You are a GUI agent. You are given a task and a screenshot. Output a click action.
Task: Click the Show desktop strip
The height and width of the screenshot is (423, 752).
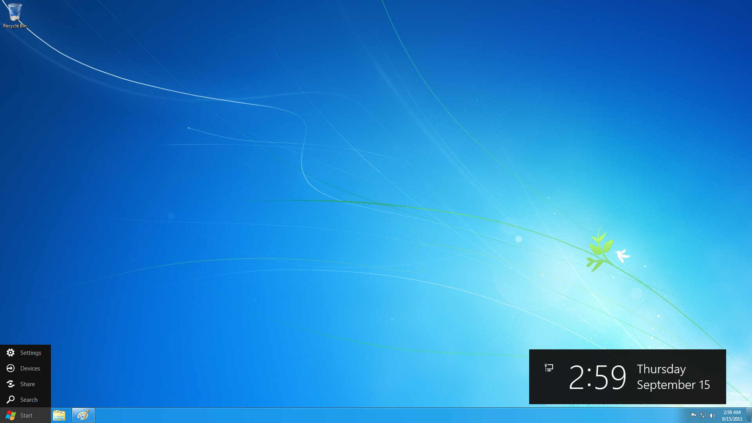coord(749,415)
